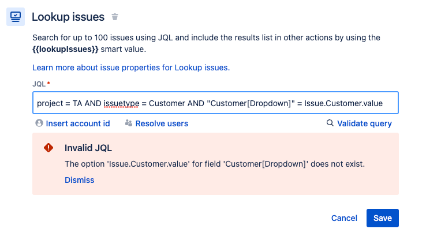Viewport: 426px width, 244px height.
Task: Click the Resolve users people icon
Action: (129, 123)
